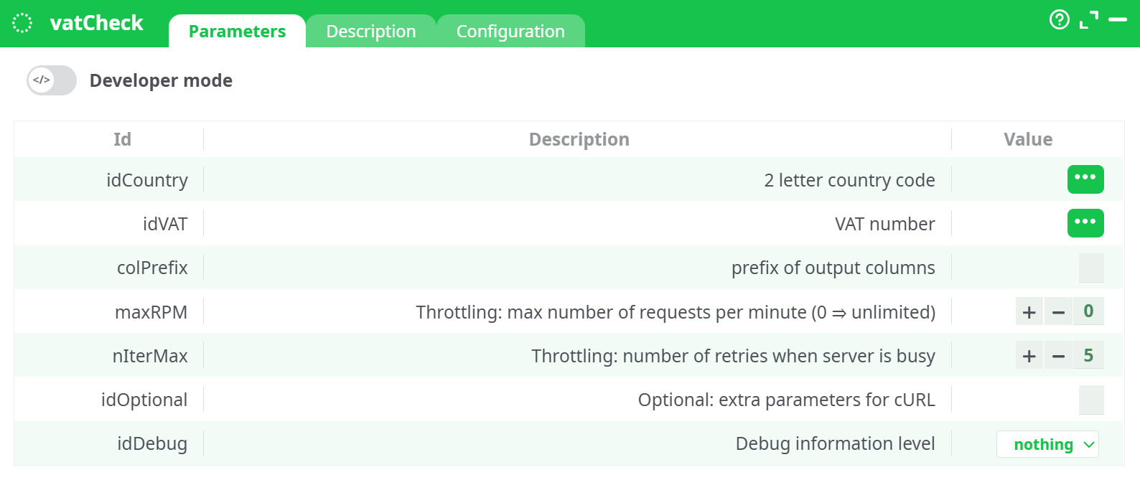Click the minus to decrease nIterMax
The height and width of the screenshot is (480, 1140).
tap(1057, 355)
